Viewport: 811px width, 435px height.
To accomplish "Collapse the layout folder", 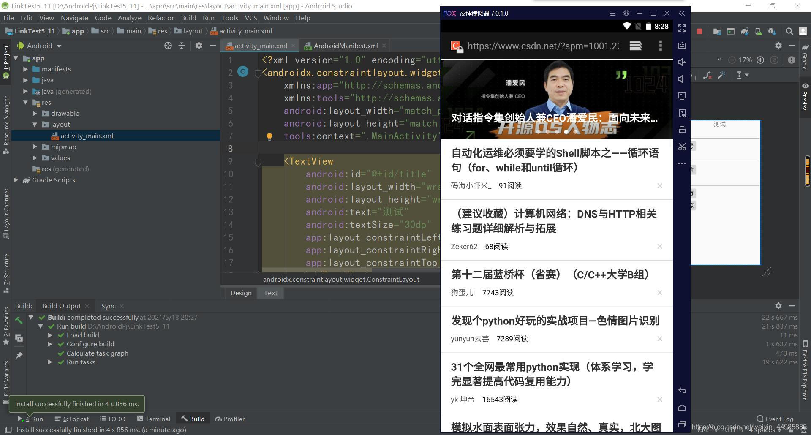I will point(35,125).
